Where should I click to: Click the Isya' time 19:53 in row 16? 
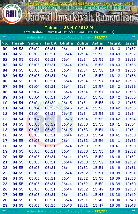(130, 135)
